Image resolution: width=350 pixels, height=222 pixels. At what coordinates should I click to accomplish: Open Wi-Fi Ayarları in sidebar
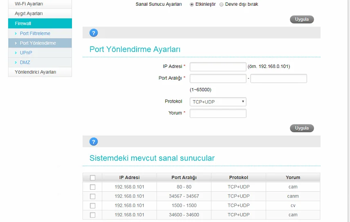29,4
